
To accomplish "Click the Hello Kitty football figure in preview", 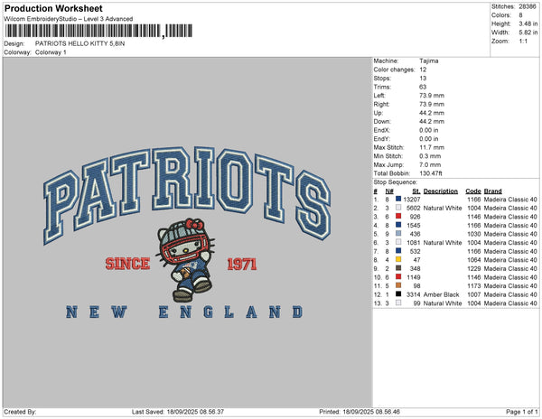I will [185, 260].
